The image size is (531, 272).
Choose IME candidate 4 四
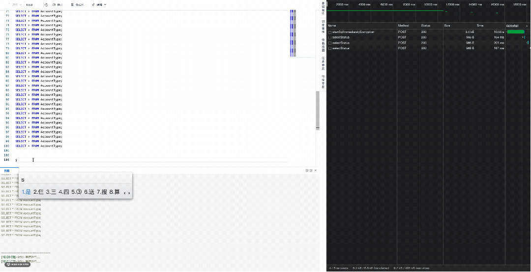pos(63,192)
